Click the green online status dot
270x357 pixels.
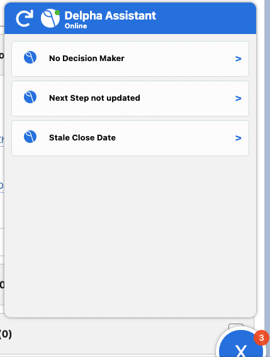click(x=57, y=13)
